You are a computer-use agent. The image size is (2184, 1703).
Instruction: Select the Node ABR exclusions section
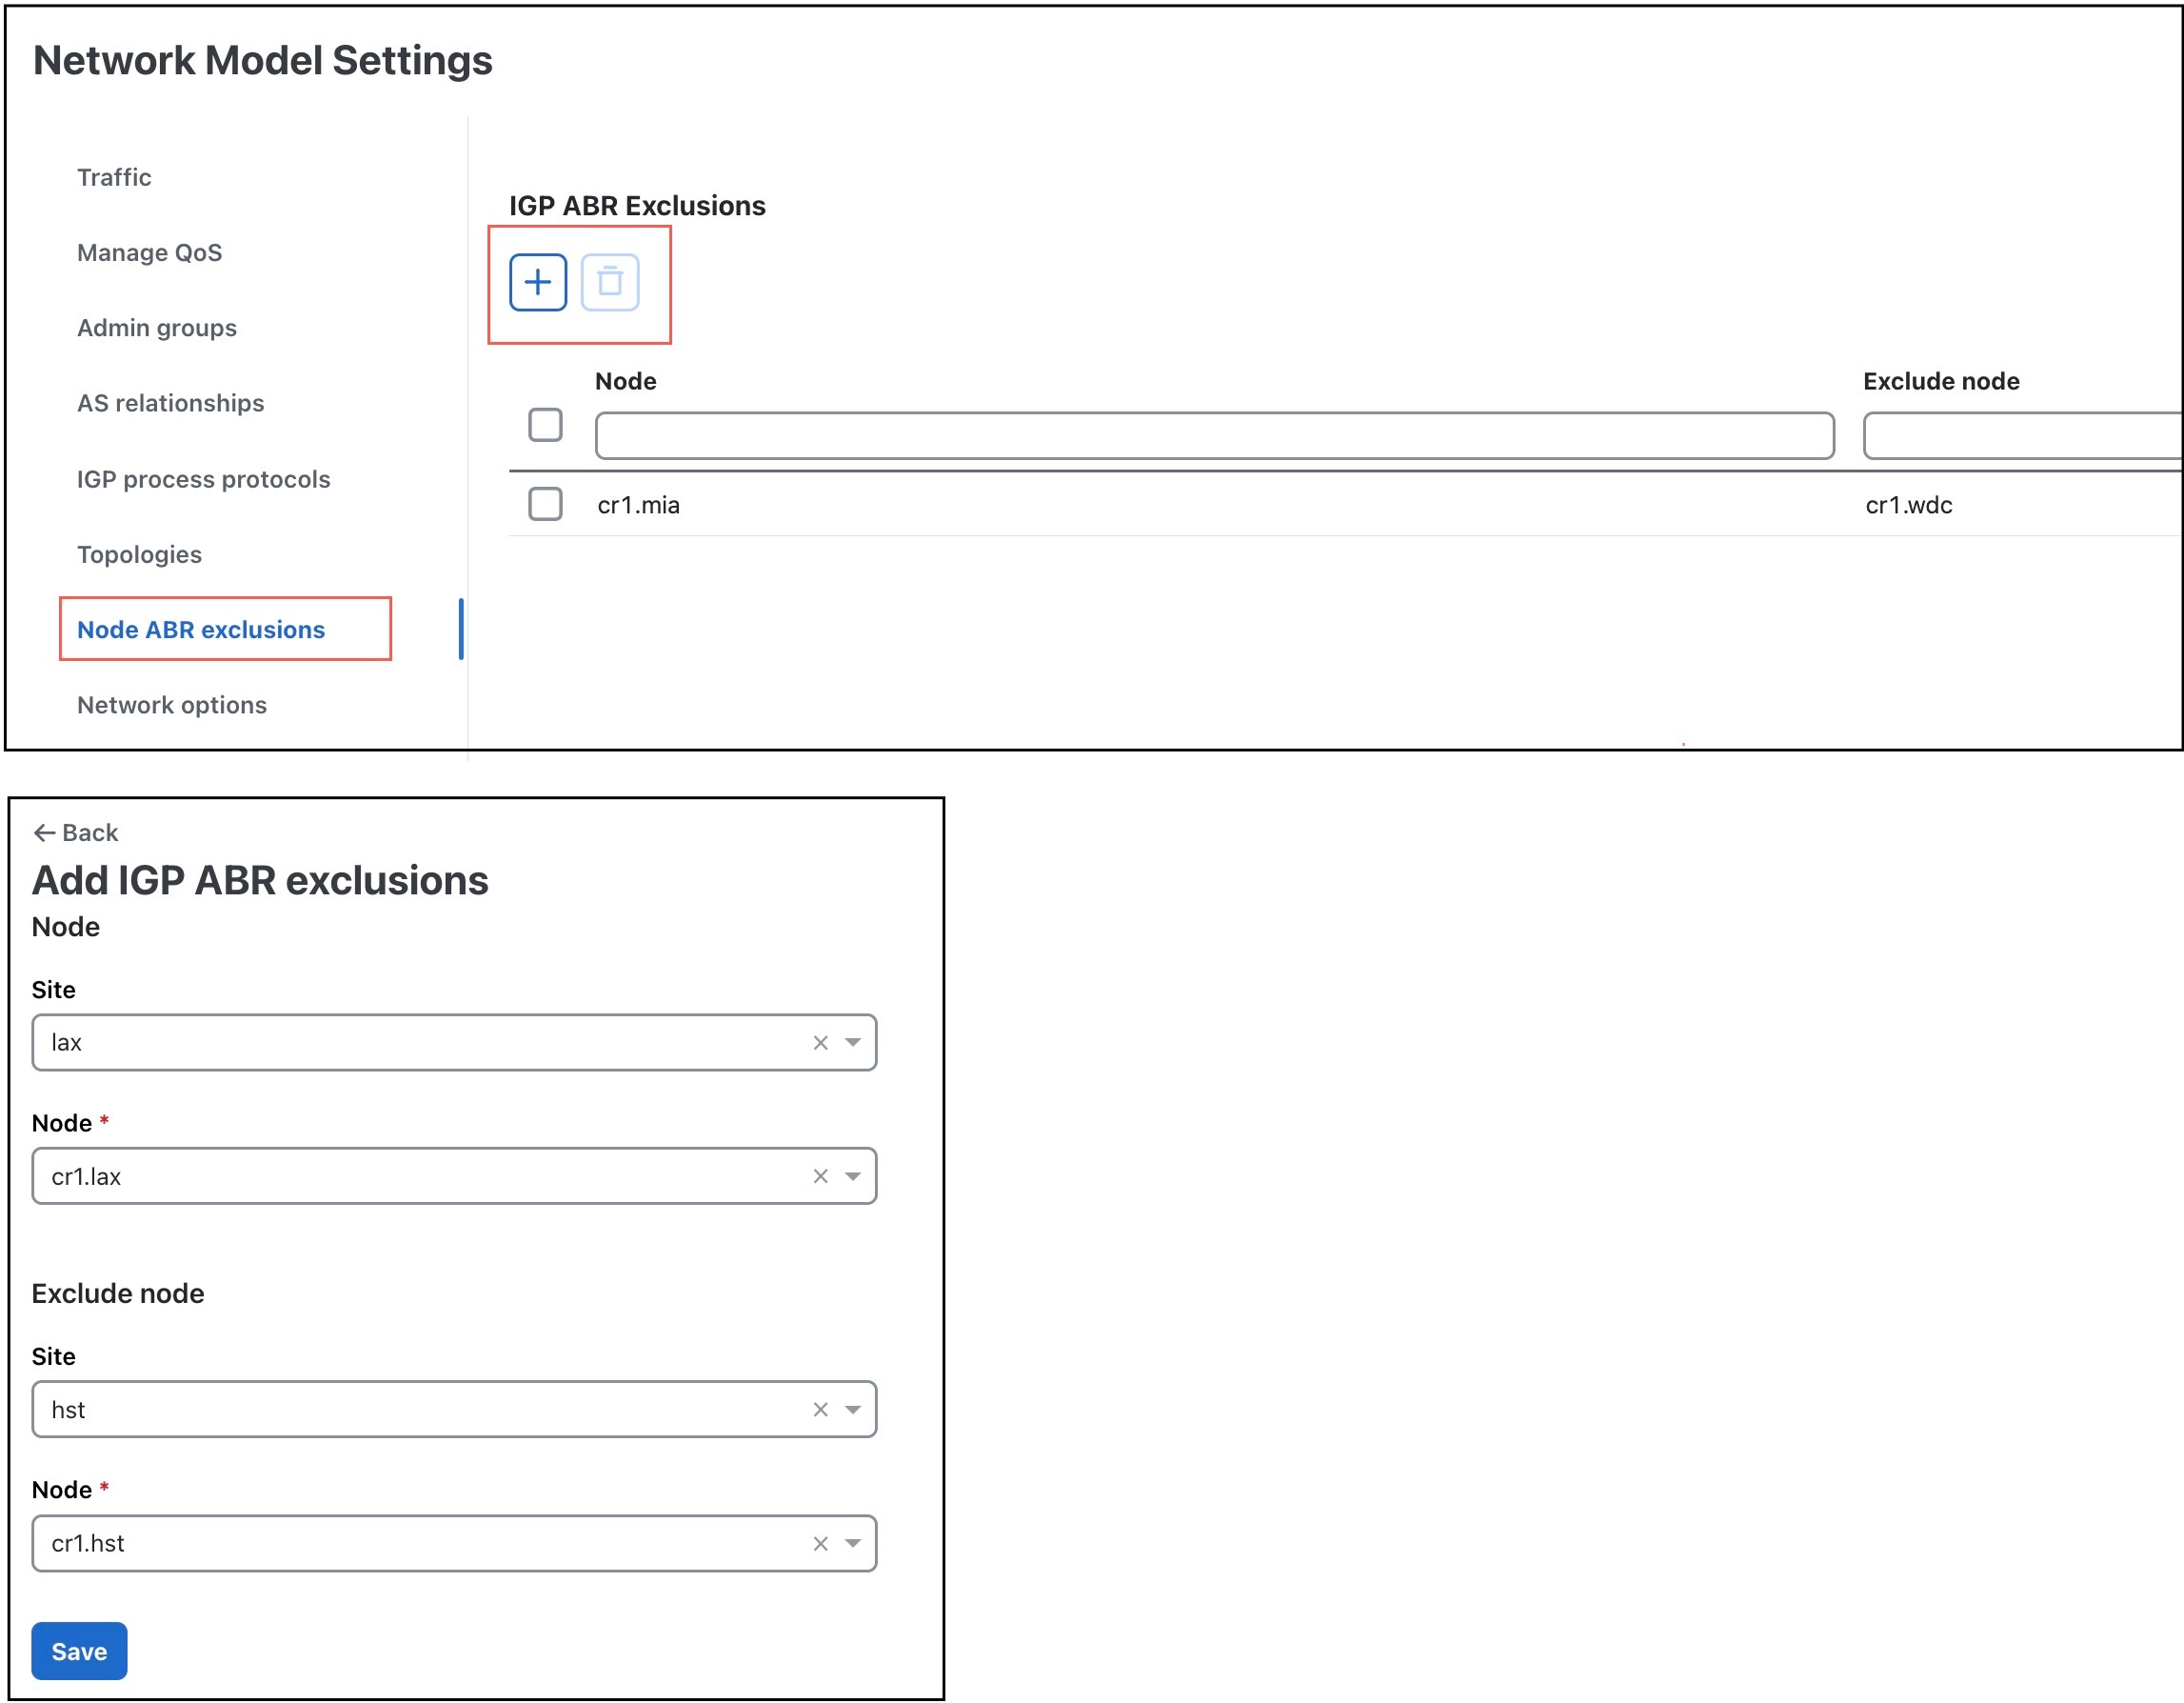coord(200,630)
